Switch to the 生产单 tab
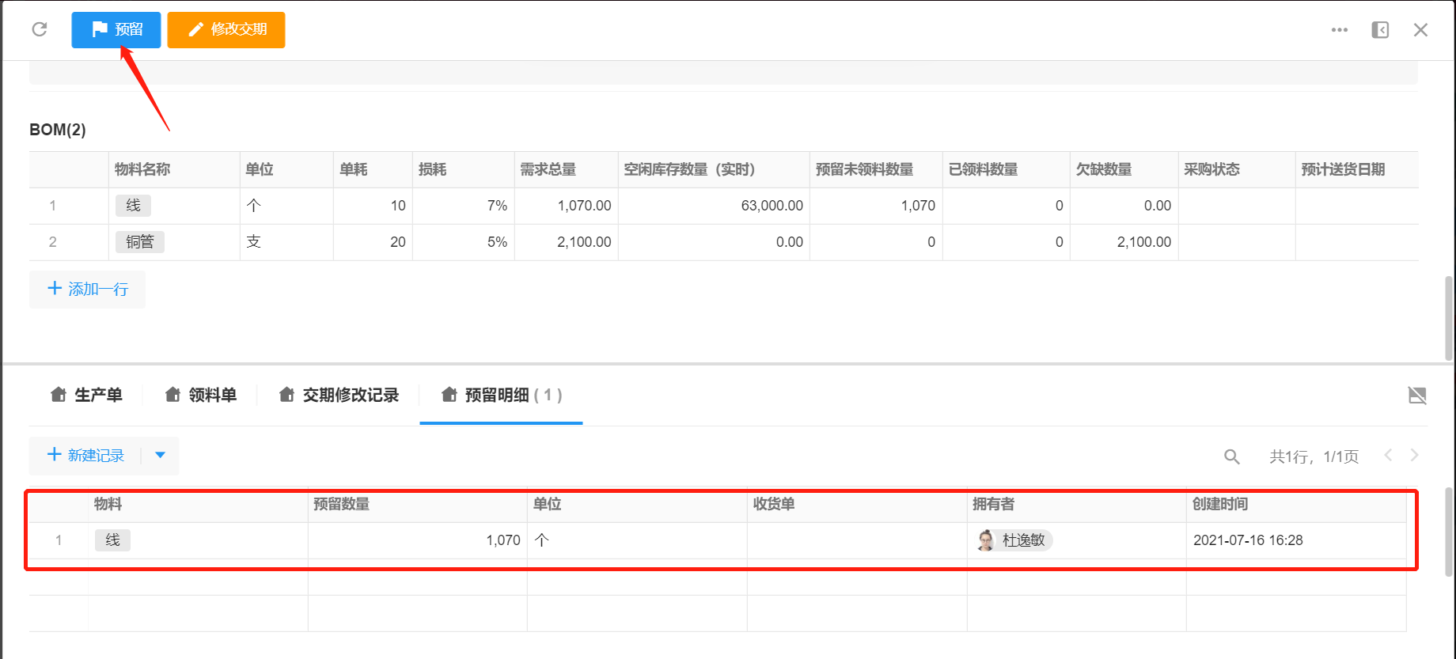Image resolution: width=1456 pixels, height=659 pixels. click(x=86, y=395)
